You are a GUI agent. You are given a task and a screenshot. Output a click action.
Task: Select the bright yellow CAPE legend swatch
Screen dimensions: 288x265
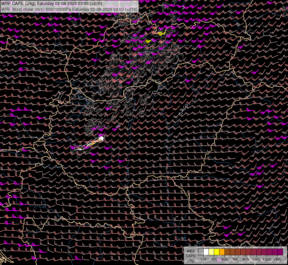click(217, 252)
